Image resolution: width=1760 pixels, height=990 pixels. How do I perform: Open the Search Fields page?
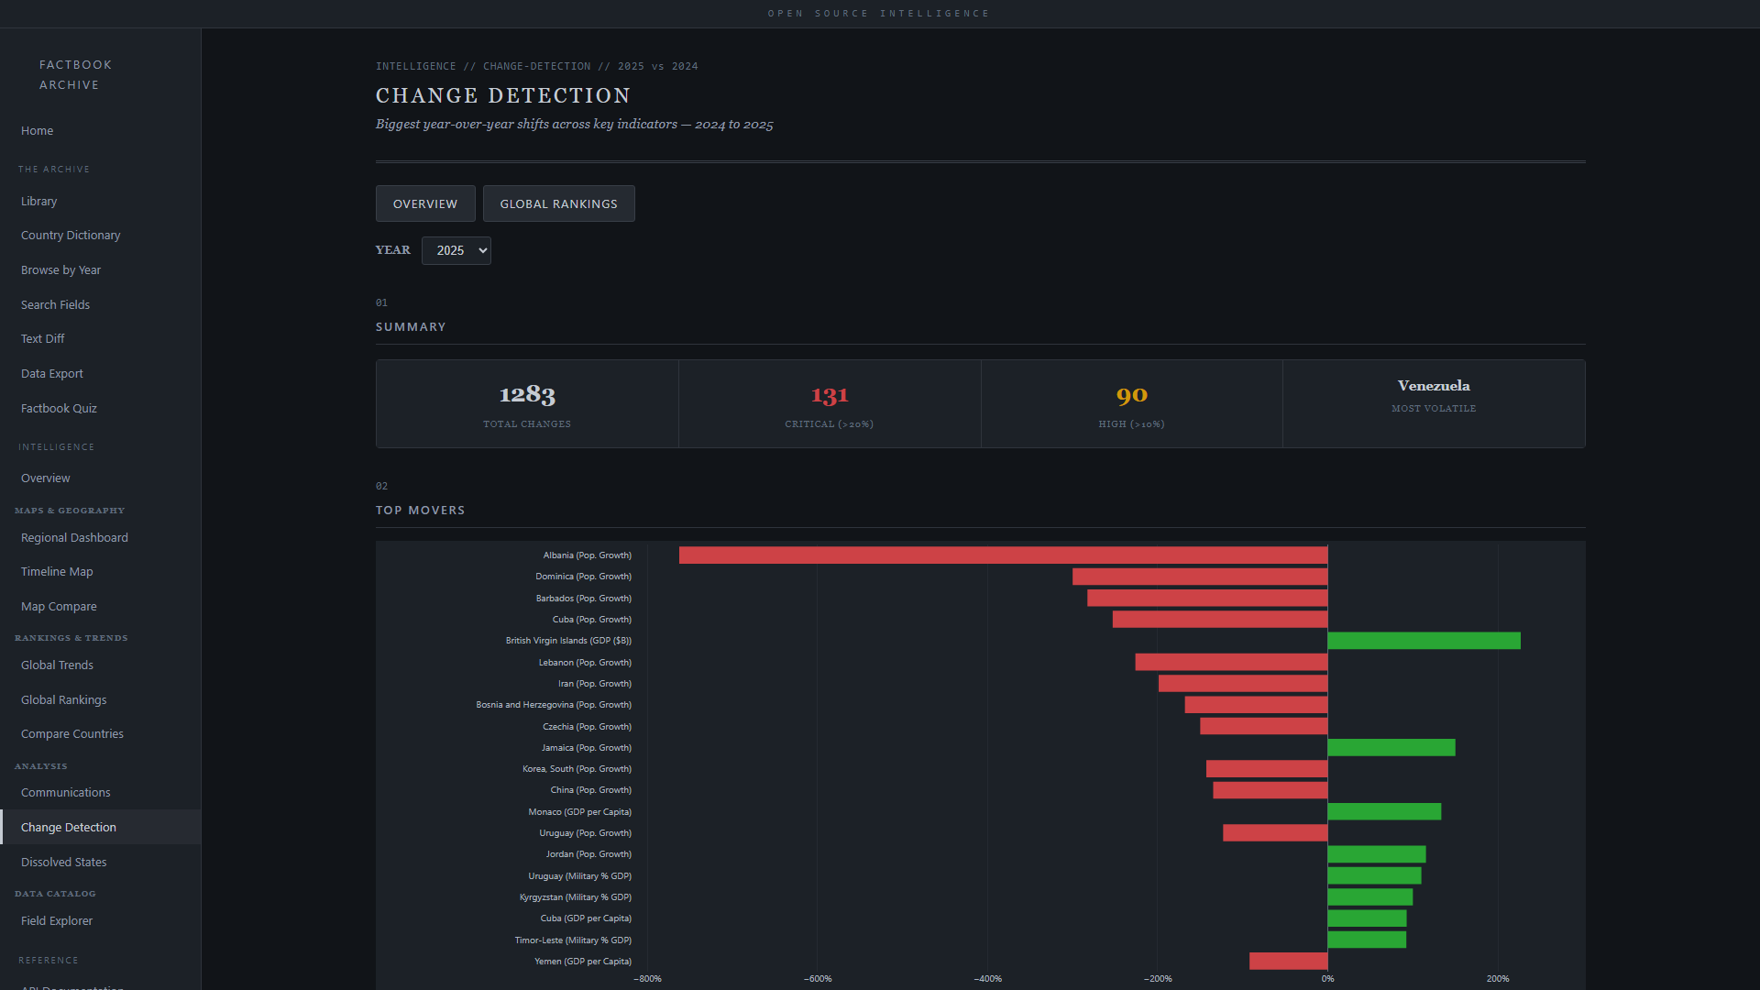point(55,304)
